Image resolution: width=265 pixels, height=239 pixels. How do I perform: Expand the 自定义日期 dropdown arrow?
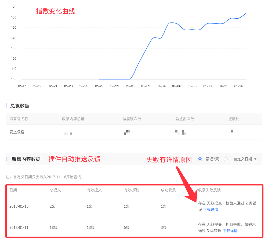tap(255, 159)
